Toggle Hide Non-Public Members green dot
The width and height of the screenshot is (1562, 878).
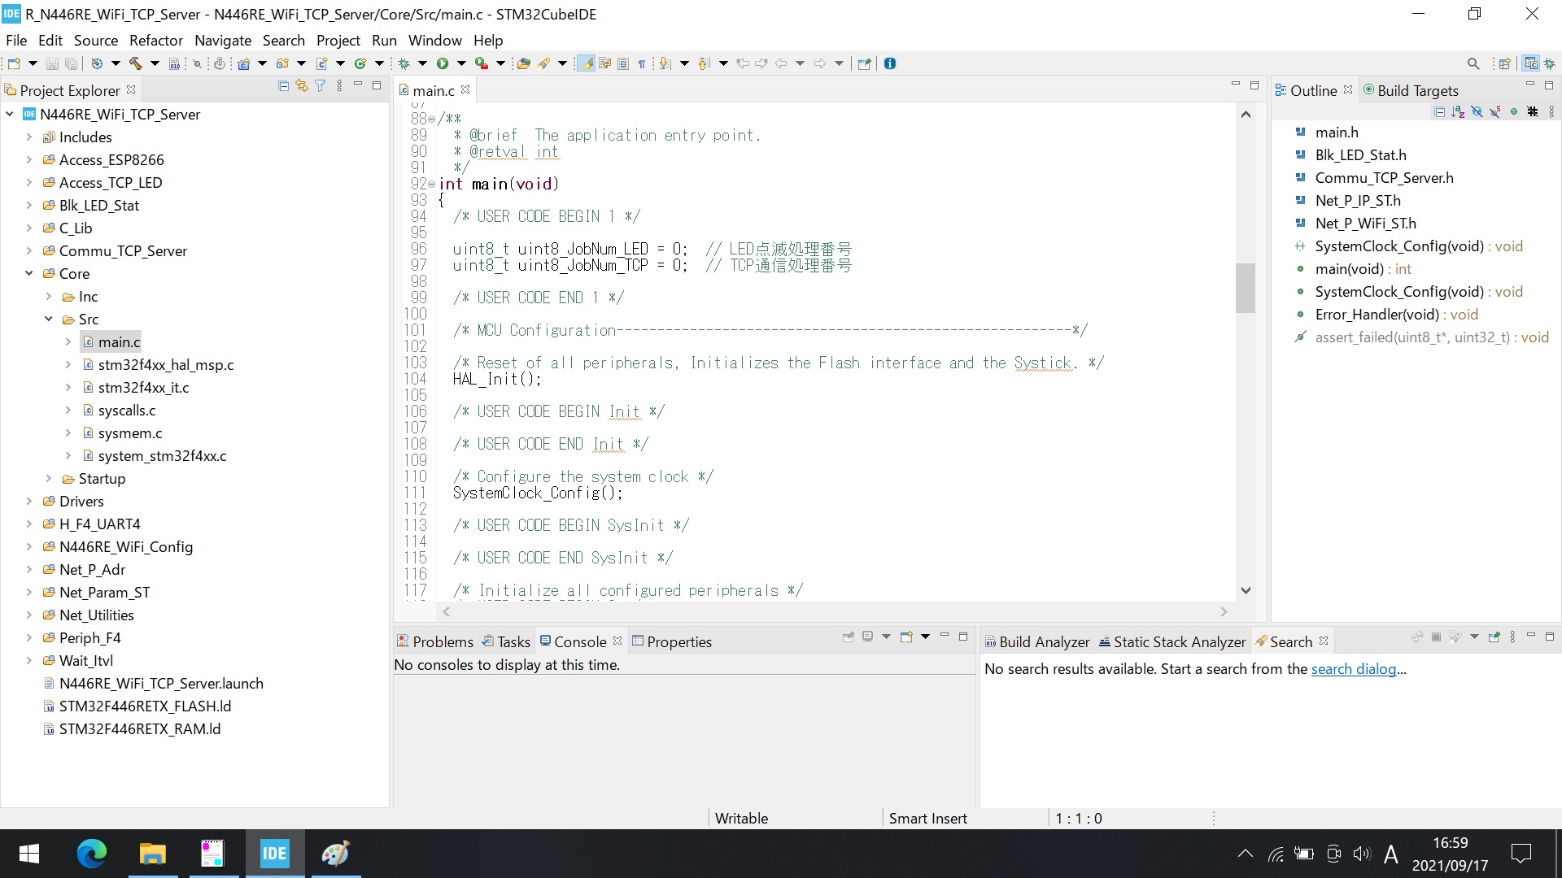1514,112
